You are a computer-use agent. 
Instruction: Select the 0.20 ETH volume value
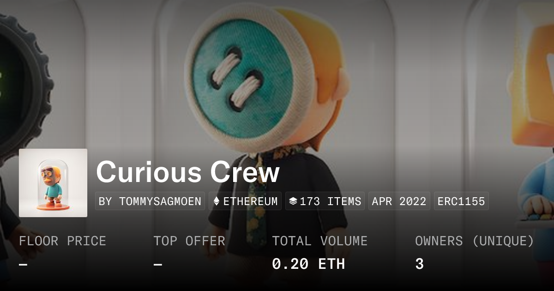308,264
